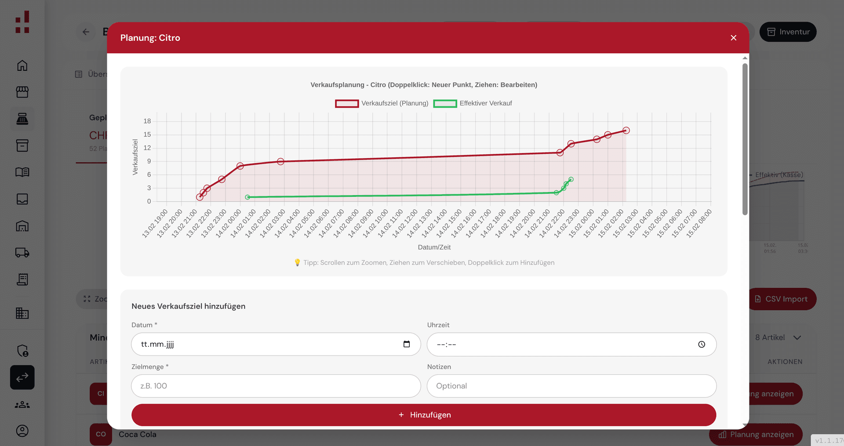
Task: Open the warehouse sidebar icon
Action: point(22,226)
